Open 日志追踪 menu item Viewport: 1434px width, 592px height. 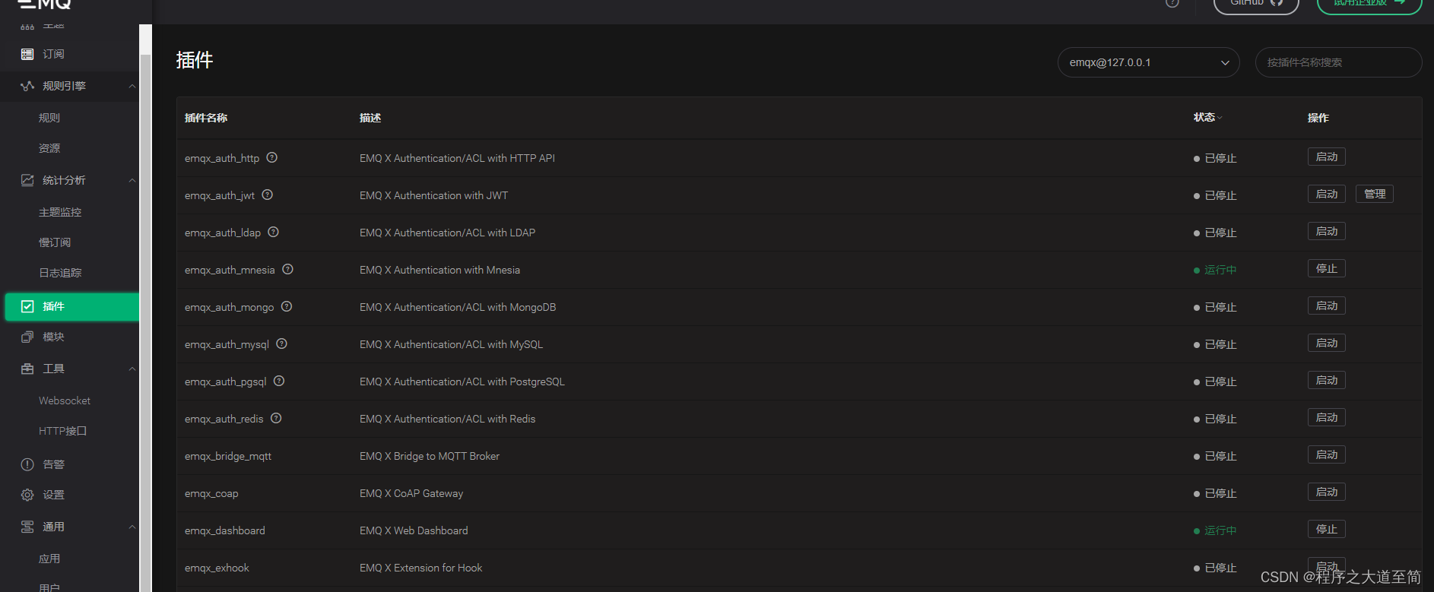pos(60,273)
